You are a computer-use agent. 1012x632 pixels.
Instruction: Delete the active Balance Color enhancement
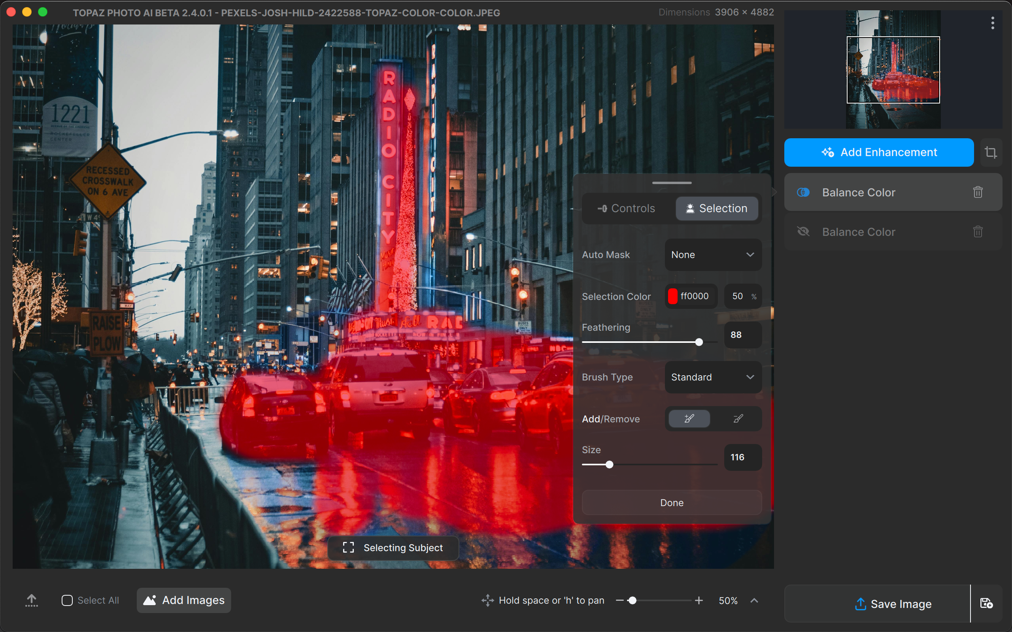[977, 192]
